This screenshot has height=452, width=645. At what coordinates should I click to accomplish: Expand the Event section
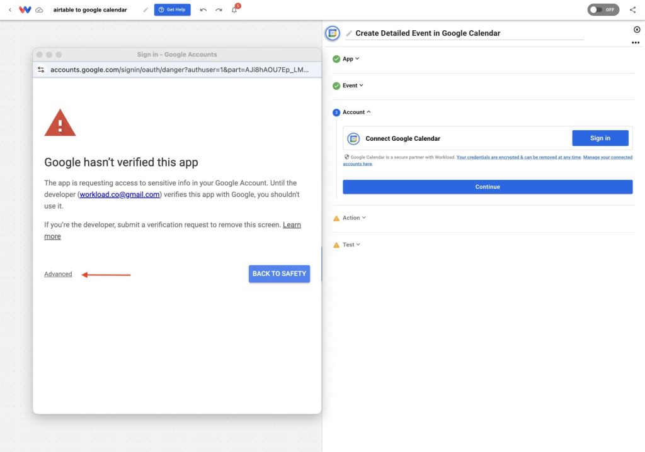(353, 85)
